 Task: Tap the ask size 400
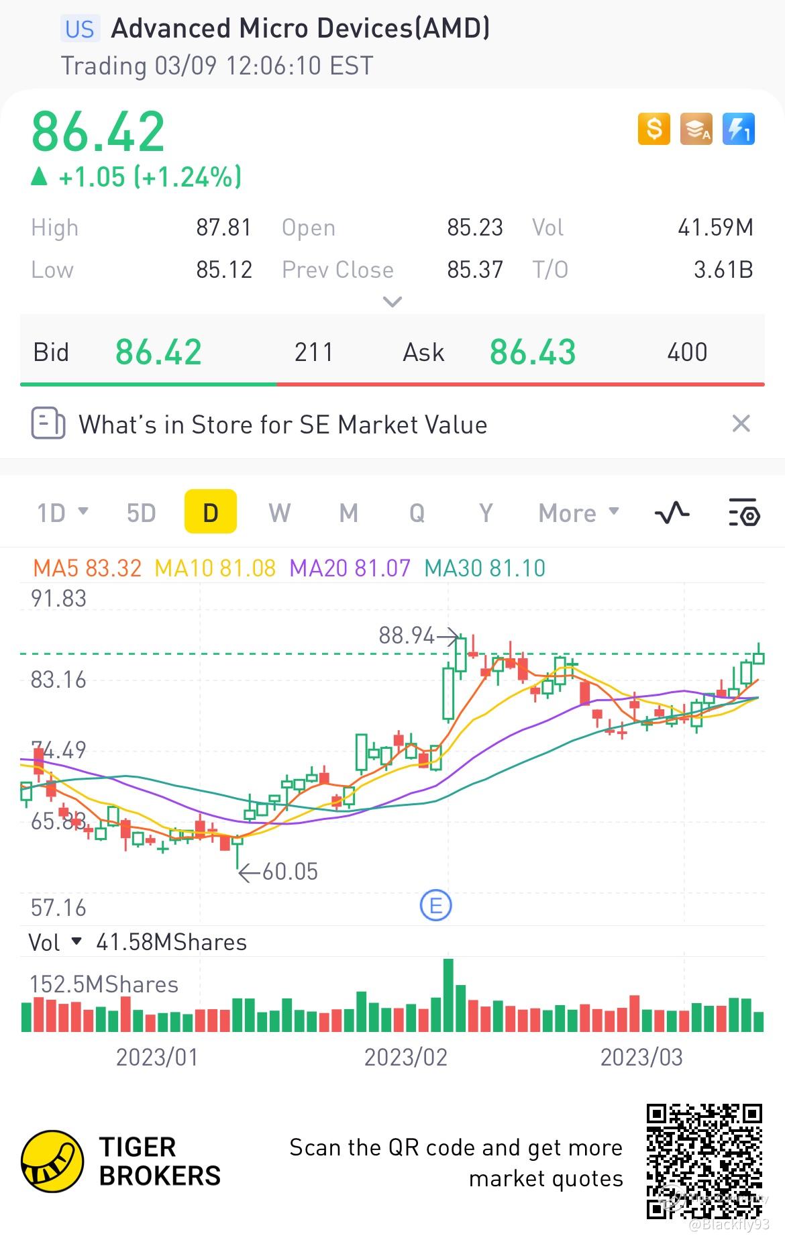click(687, 352)
